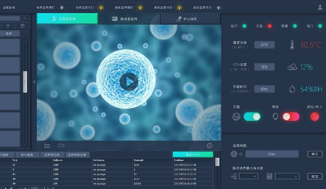The width and height of the screenshot is (326, 189).
Task: Edit the 60m sterilization time field
Action: pos(264,89)
